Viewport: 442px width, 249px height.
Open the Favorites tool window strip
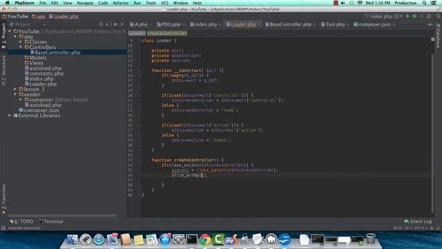(3, 199)
